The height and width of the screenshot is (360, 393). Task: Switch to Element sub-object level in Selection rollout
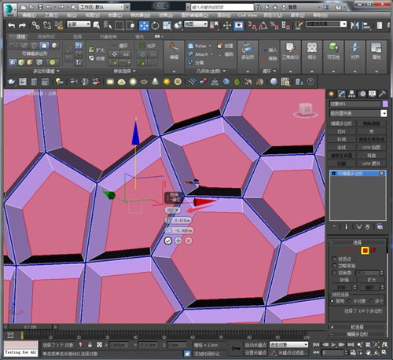pos(373,251)
